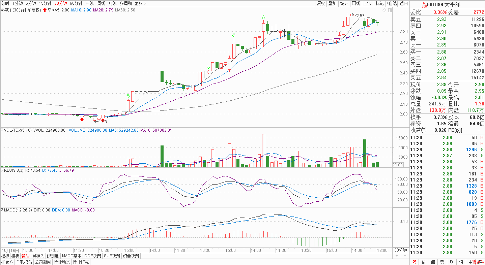This screenshot has height=265, width=485.
Task: Zoom out chart with minus button
Action: click(405, 256)
